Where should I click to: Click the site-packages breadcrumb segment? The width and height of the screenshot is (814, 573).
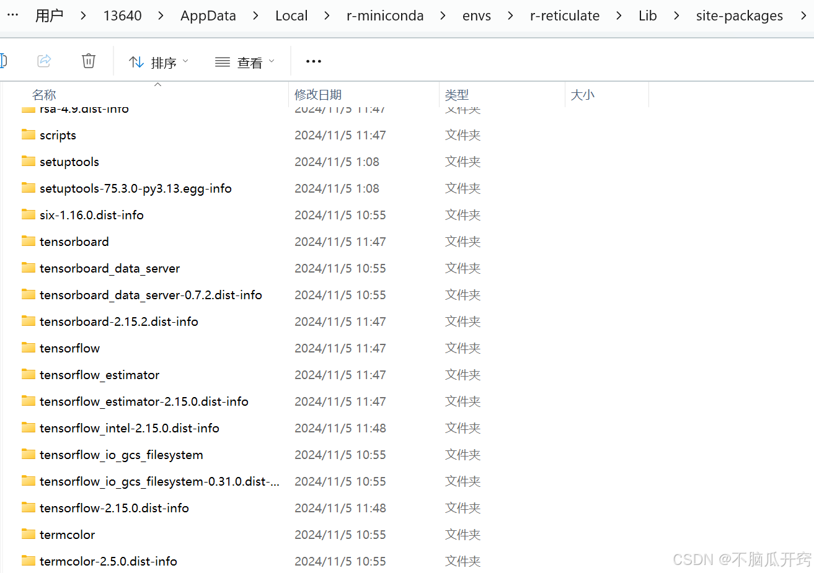[x=739, y=15]
